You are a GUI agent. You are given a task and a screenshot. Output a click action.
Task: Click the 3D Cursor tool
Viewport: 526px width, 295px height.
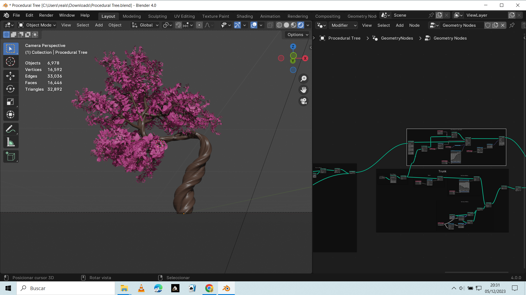[10, 61]
